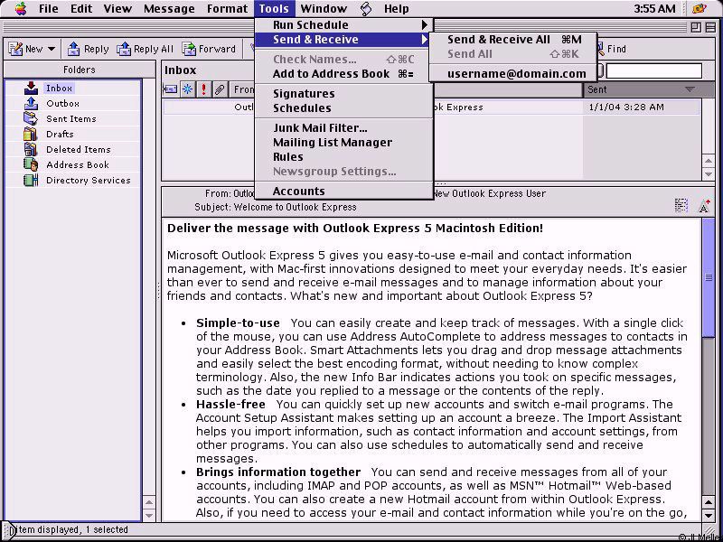Click the online status snowflake column header
Viewport: 723px width, 542px height.
tap(187, 89)
